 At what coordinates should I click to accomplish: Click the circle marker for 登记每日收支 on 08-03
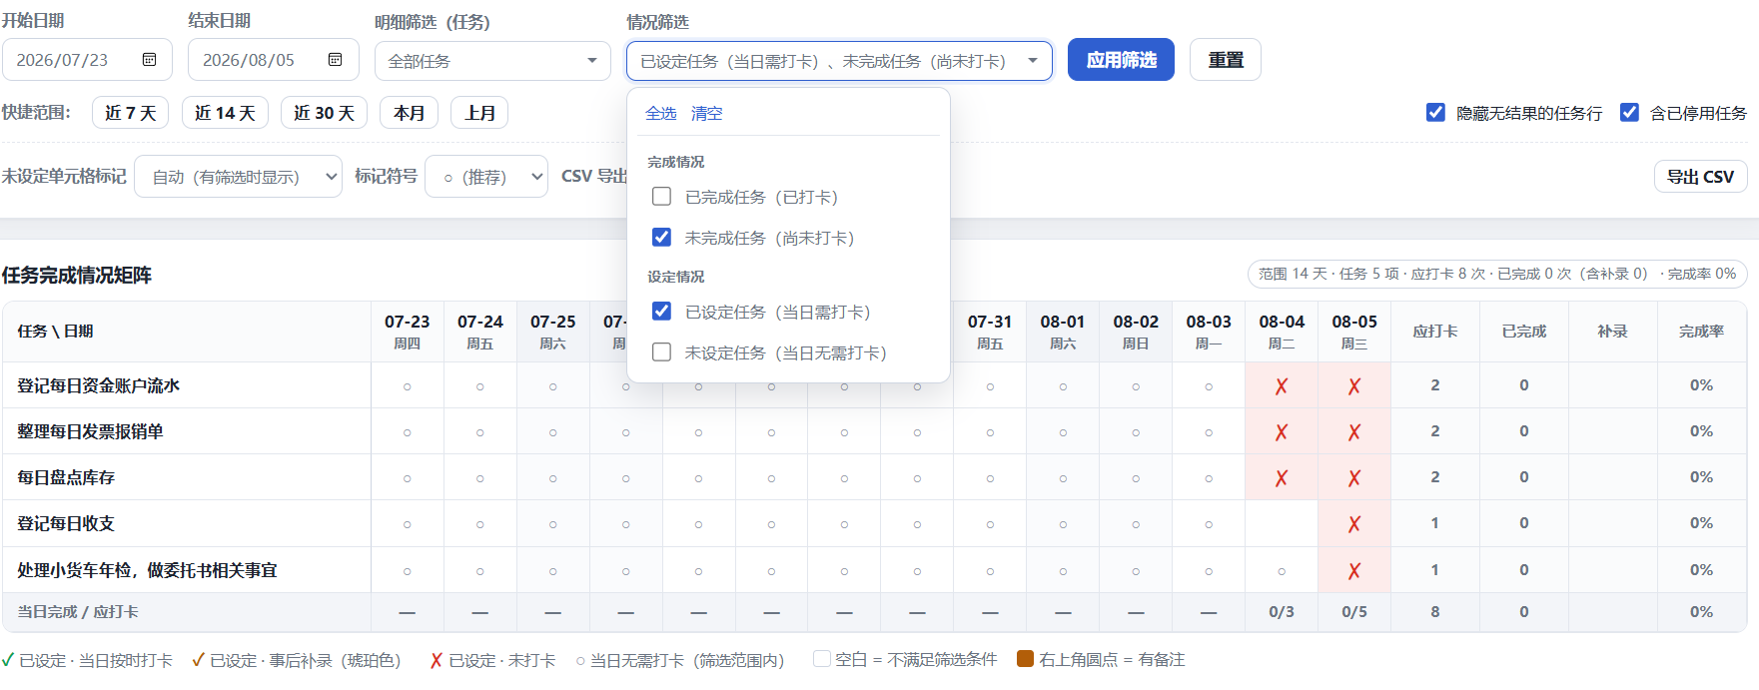coord(1209,524)
